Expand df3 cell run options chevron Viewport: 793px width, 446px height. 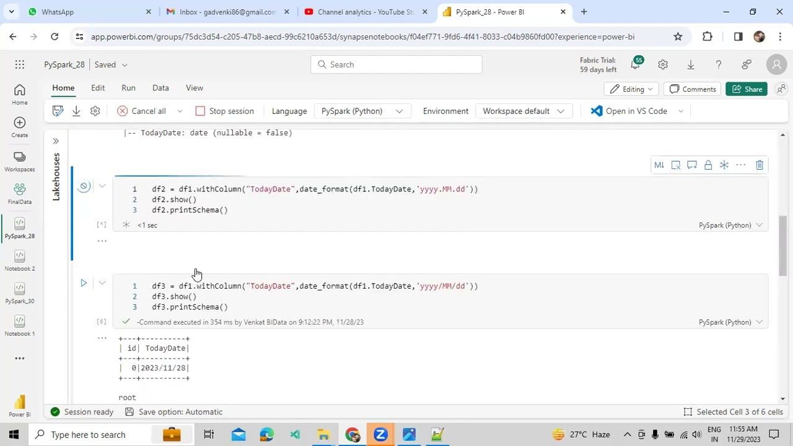(x=102, y=283)
